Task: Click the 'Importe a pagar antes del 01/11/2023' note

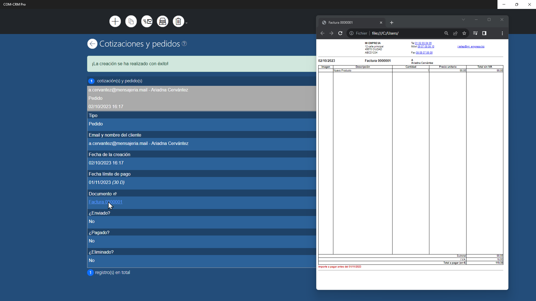Action: 340,267
